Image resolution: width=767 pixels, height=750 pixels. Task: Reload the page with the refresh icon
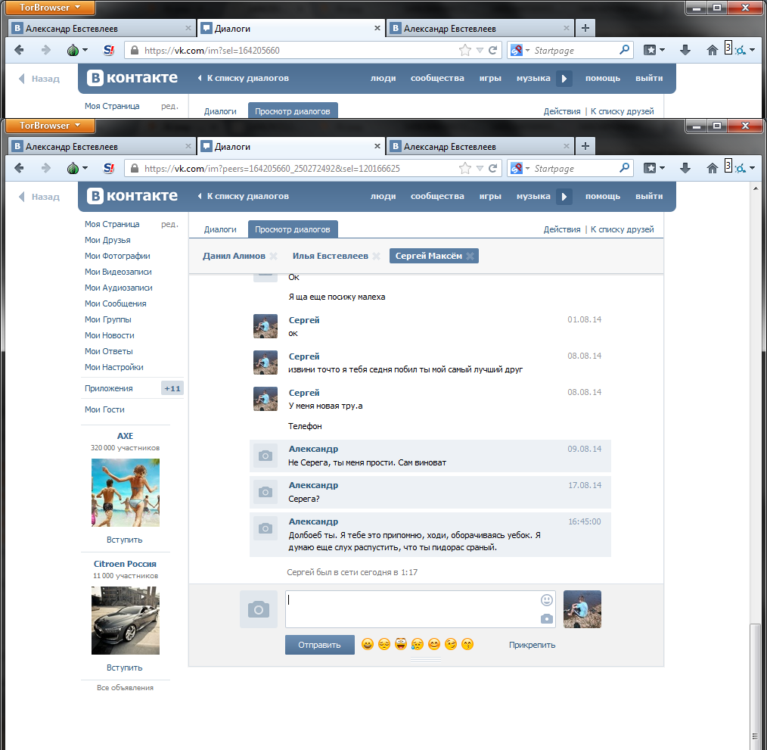click(x=493, y=169)
